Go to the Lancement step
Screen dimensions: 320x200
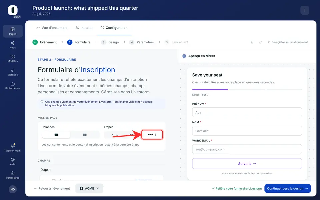[x=176, y=42]
